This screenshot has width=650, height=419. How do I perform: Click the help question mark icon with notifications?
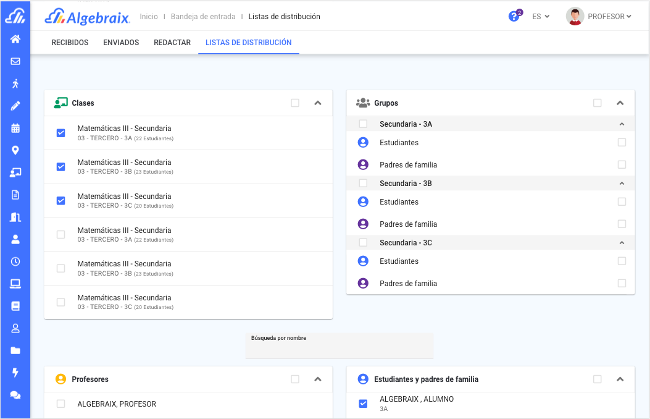(514, 16)
